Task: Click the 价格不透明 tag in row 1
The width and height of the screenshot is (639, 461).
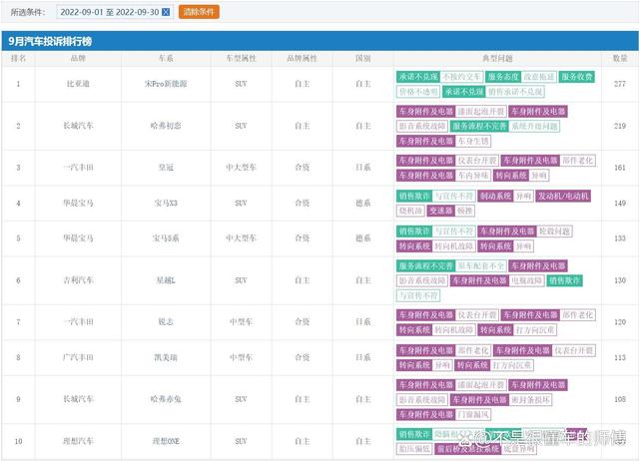Action: click(x=418, y=92)
